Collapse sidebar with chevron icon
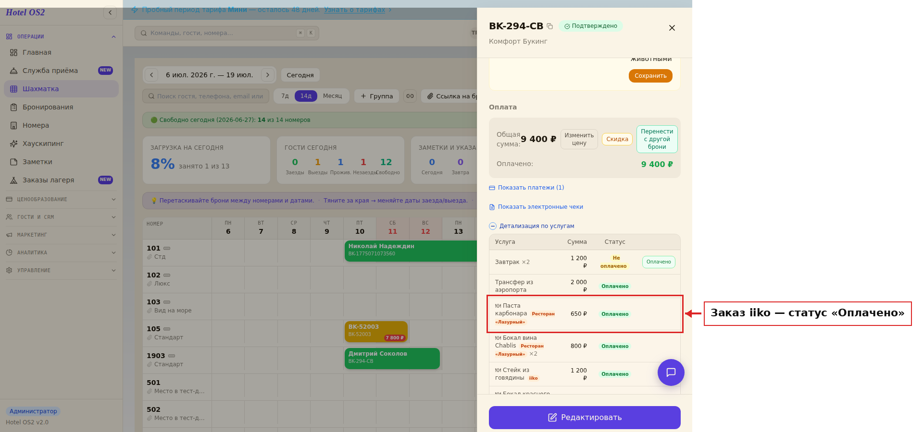Image resolution: width=923 pixels, height=432 pixels. pyautogui.click(x=110, y=12)
